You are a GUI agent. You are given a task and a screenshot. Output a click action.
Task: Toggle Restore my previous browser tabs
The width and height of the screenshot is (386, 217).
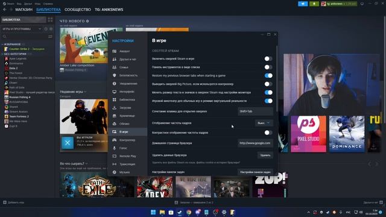pyautogui.click(x=268, y=75)
